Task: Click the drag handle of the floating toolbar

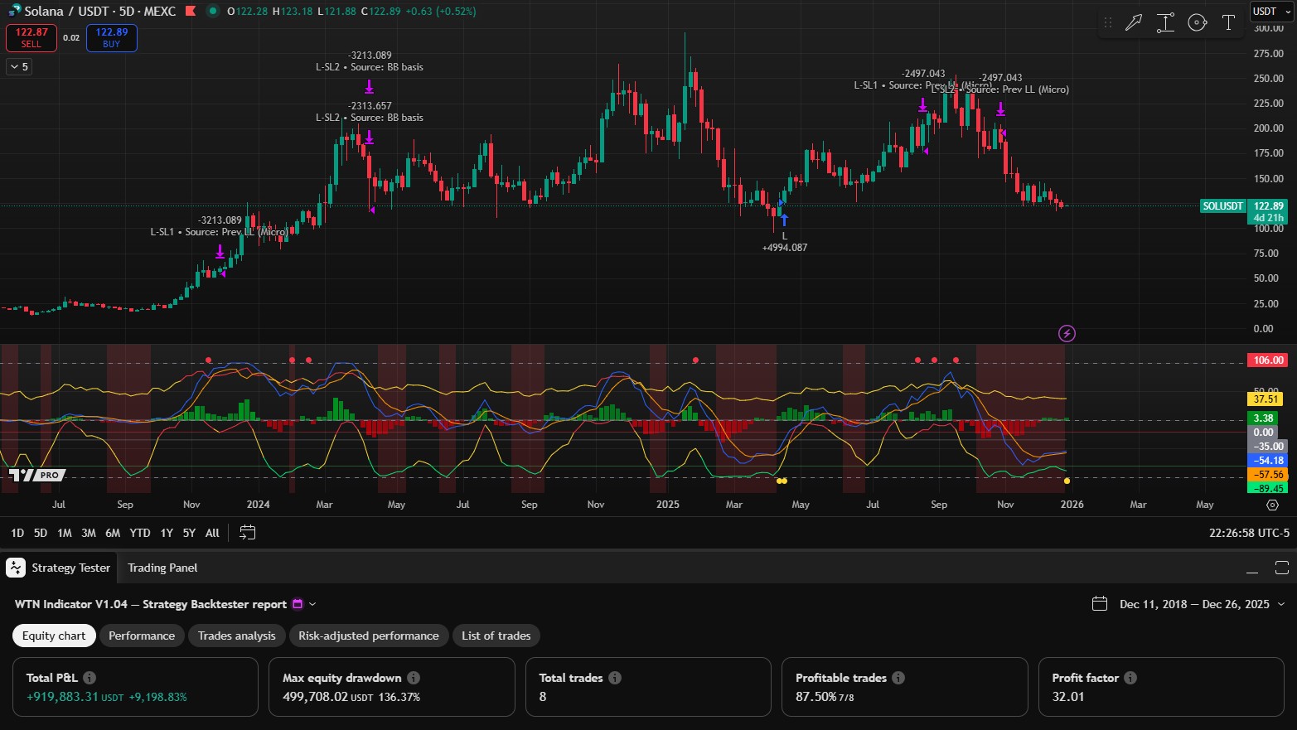Action: tap(1108, 22)
